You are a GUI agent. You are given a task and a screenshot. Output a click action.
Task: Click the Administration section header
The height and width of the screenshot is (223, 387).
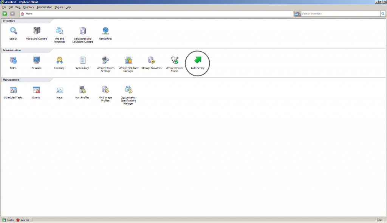12,50
